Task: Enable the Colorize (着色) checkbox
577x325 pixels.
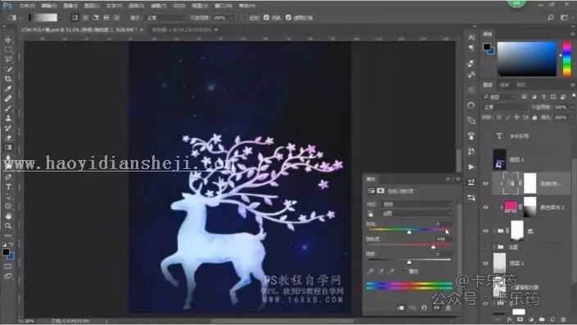Action: pyautogui.click(x=404, y=271)
